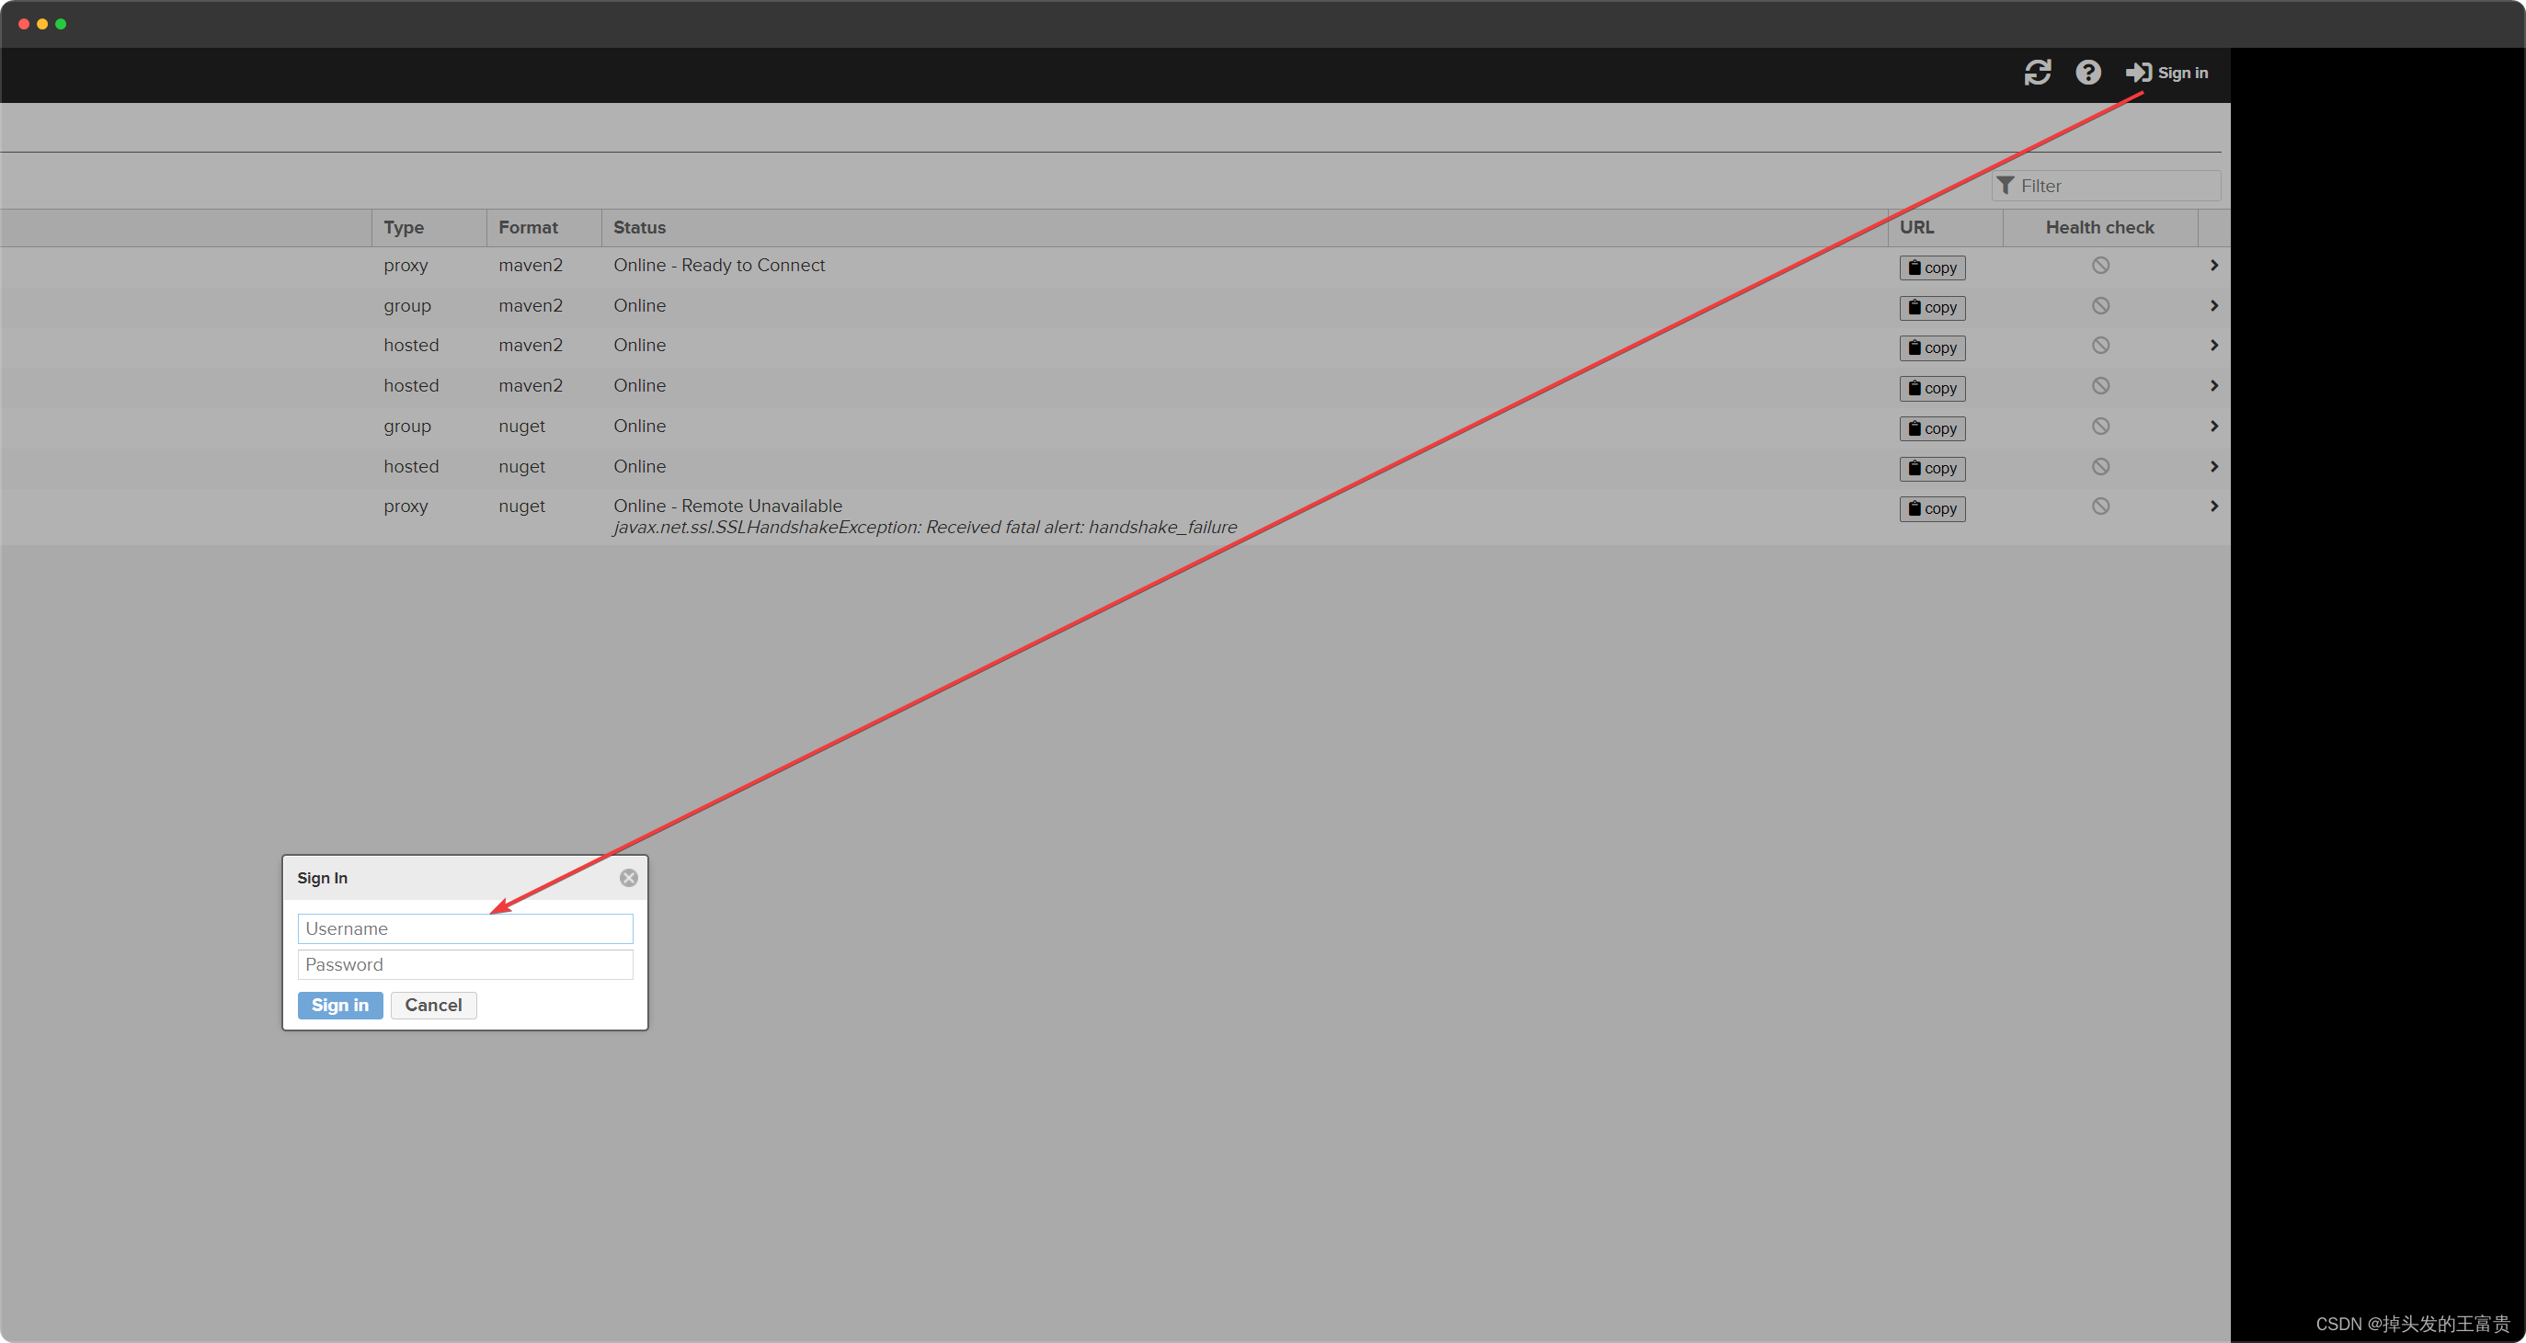Close the Sign In dialog
The height and width of the screenshot is (1343, 2526).
[629, 877]
